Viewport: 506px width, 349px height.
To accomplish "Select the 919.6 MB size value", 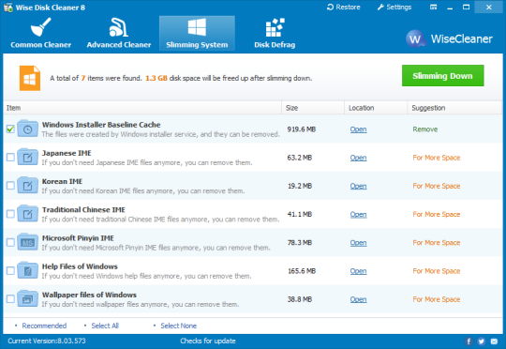I will coord(302,129).
